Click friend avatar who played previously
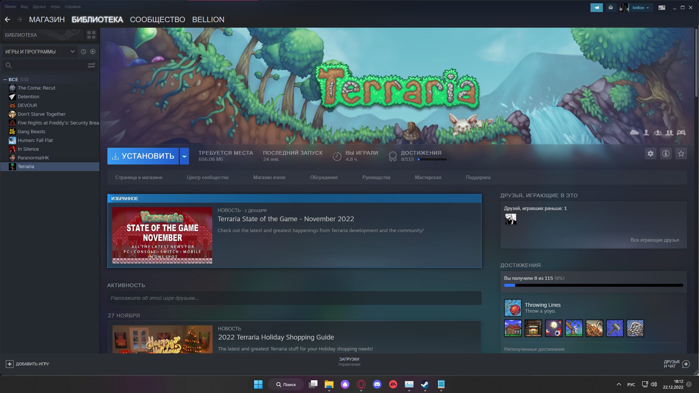 tap(511, 219)
